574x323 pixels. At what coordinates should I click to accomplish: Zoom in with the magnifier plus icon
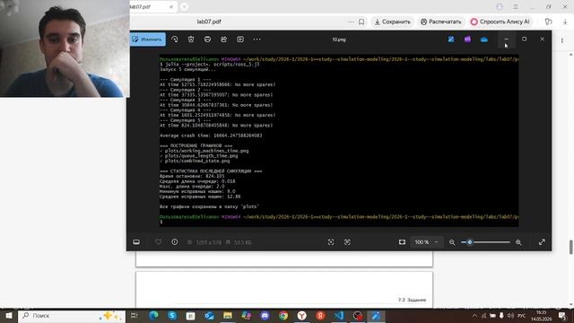tap(518, 242)
